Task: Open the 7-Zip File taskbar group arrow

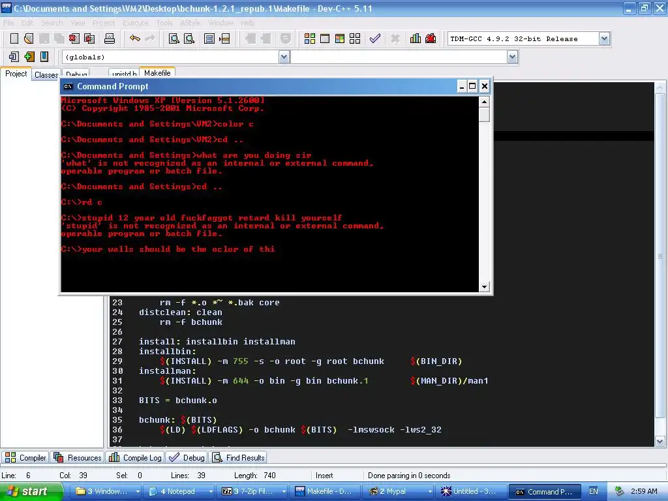Action: pos(284,492)
